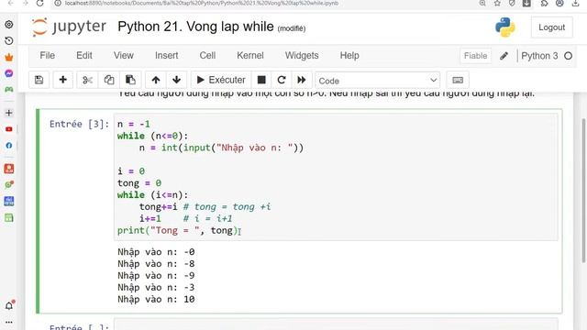Image resolution: width=587 pixels, height=330 pixels.
Task: Click the kernel idle indicator circle
Action: tap(569, 56)
